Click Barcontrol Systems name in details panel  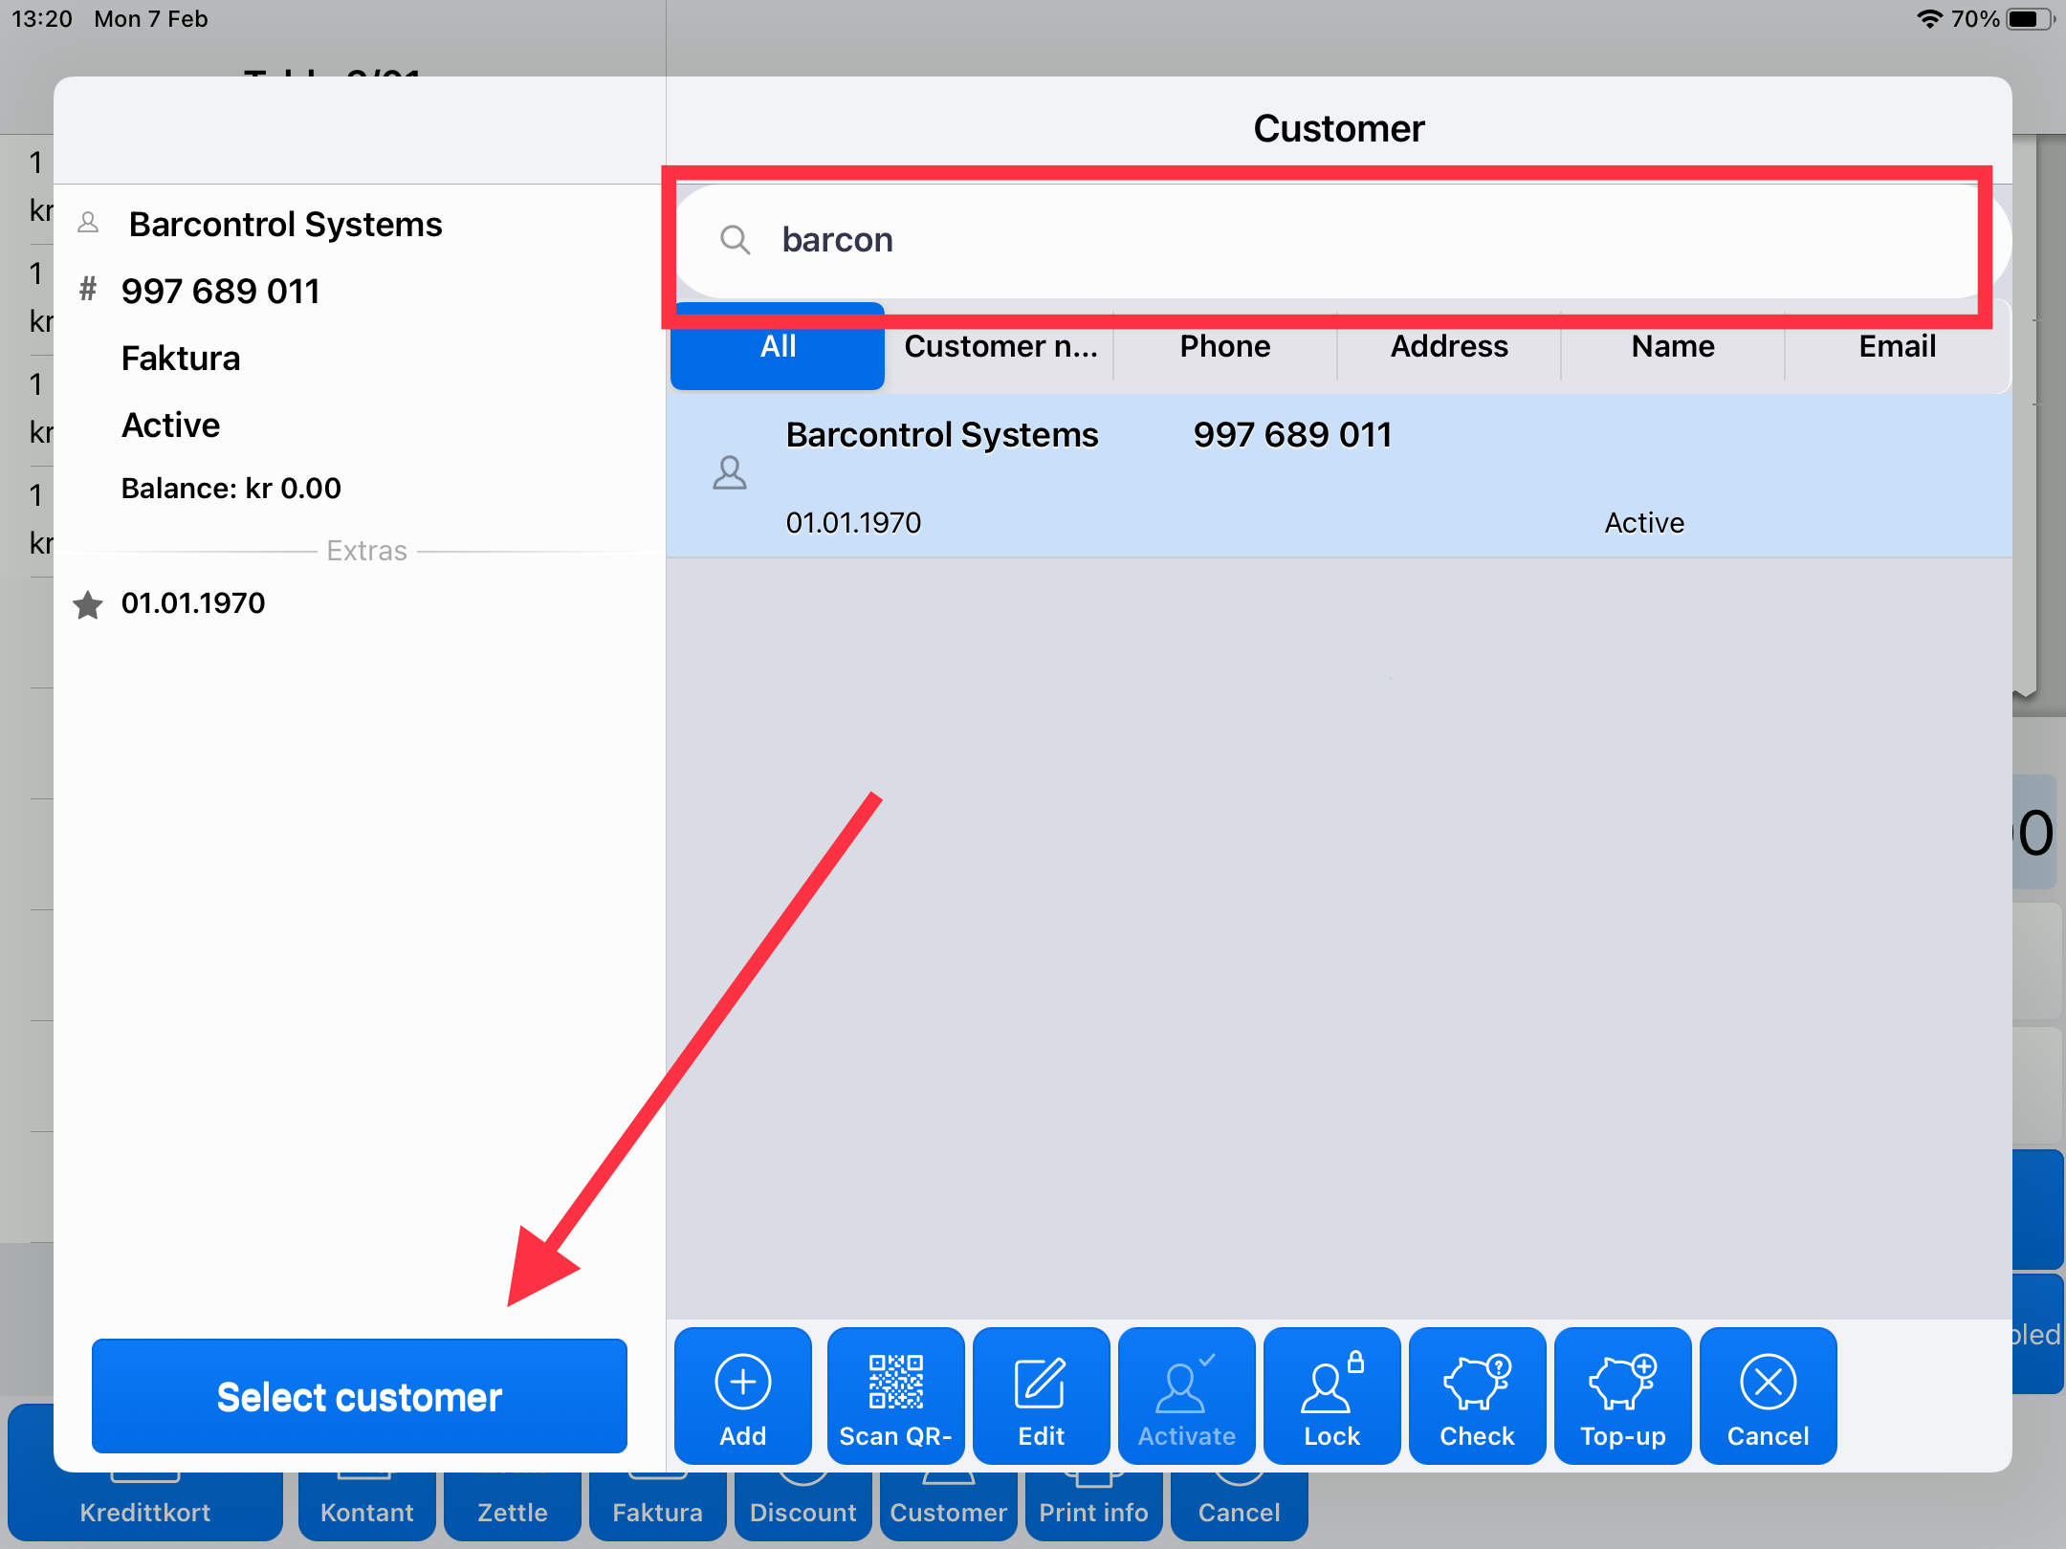click(x=285, y=225)
